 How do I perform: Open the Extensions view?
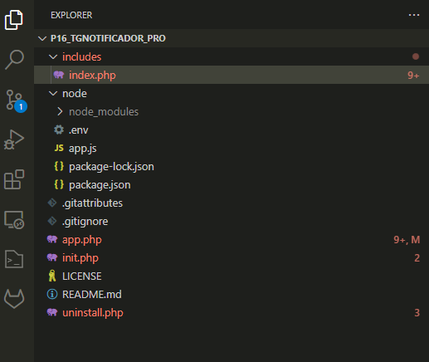[14, 179]
